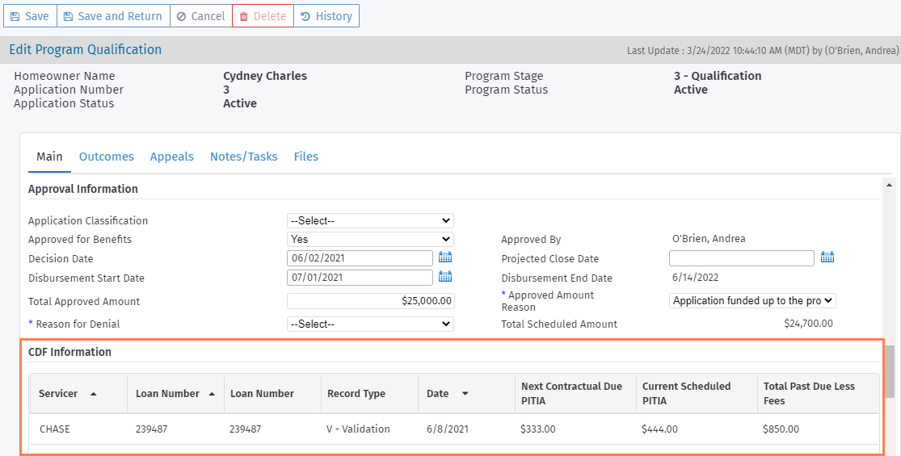Open calendar picker for Decision Date
The height and width of the screenshot is (456, 901).
tap(445, 258)
